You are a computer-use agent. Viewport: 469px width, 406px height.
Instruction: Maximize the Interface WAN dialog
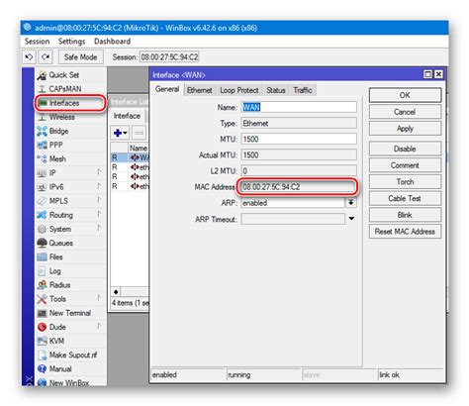(x=427, y=74)
